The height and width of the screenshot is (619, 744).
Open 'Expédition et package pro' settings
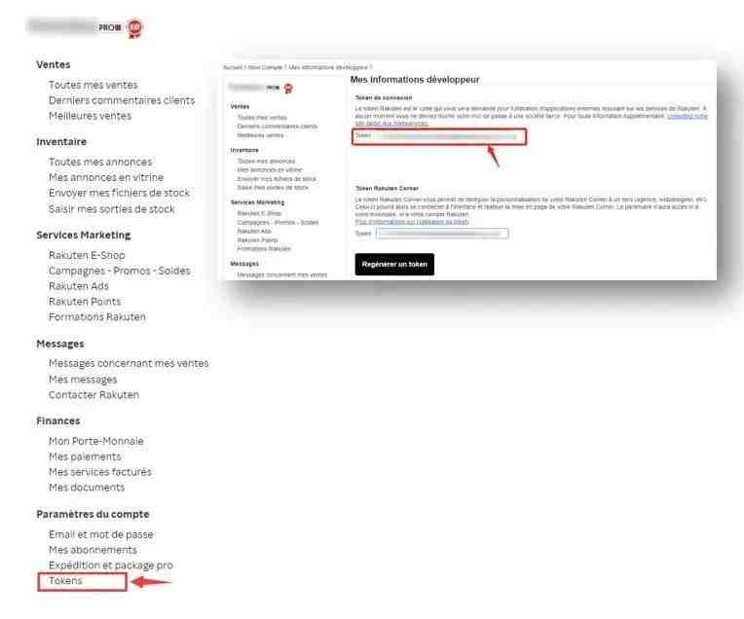click(111, 565)
